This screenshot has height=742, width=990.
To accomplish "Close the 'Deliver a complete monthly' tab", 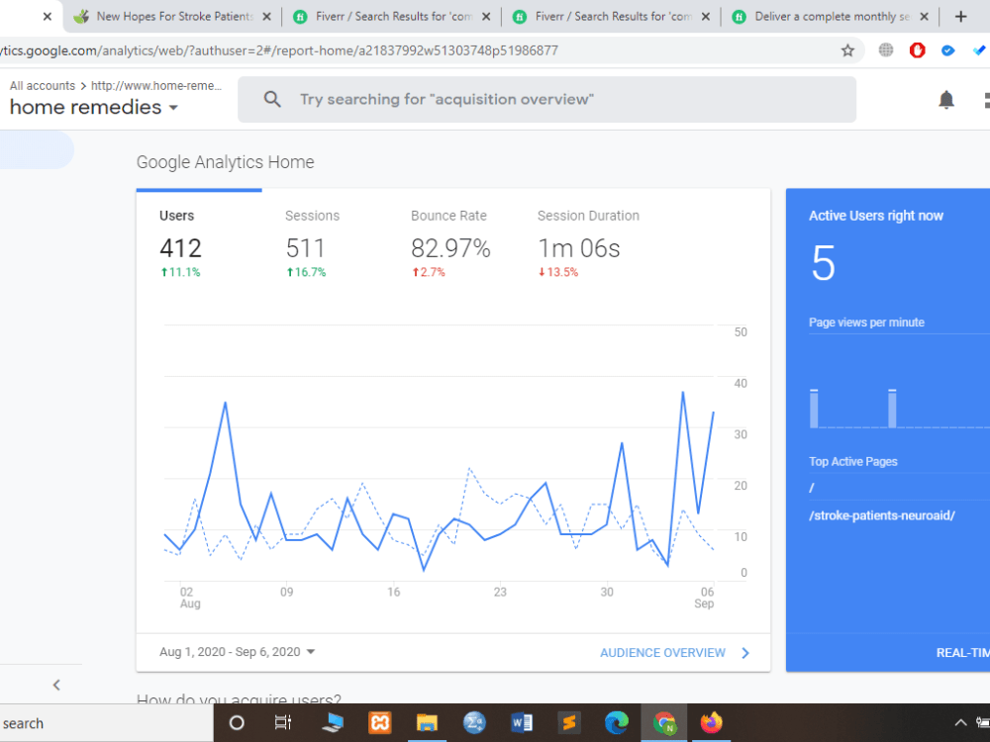I will [x=924, y=17].
